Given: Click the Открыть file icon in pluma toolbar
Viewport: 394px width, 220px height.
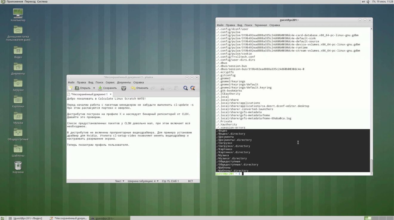Looking at the screenshot, I should click(79, 88).
